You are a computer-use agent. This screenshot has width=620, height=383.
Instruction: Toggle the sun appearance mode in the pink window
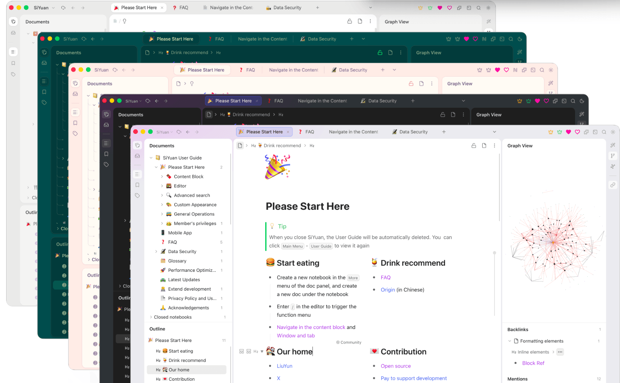(551, 70)
